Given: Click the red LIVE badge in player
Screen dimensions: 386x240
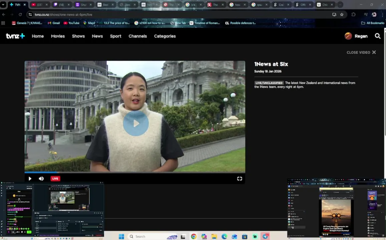Looking at the screenshot, I should [x=55, y=179].
